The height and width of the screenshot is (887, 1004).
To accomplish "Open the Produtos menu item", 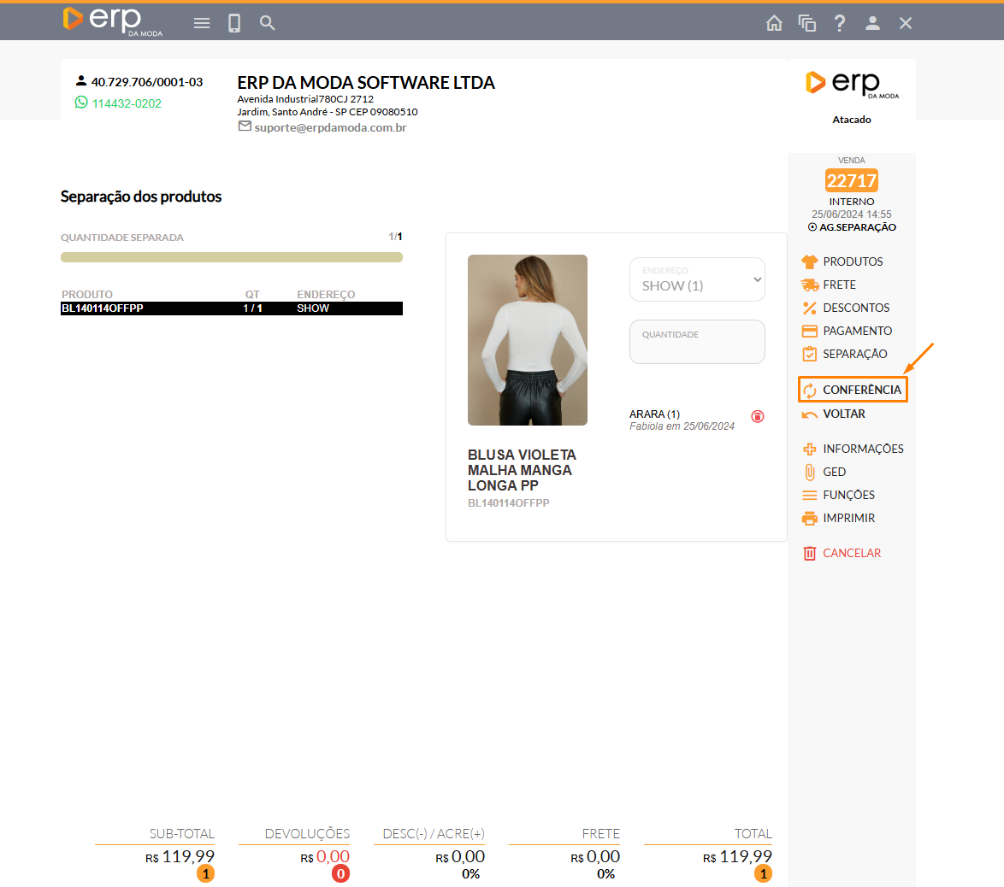I will (852, 261).
